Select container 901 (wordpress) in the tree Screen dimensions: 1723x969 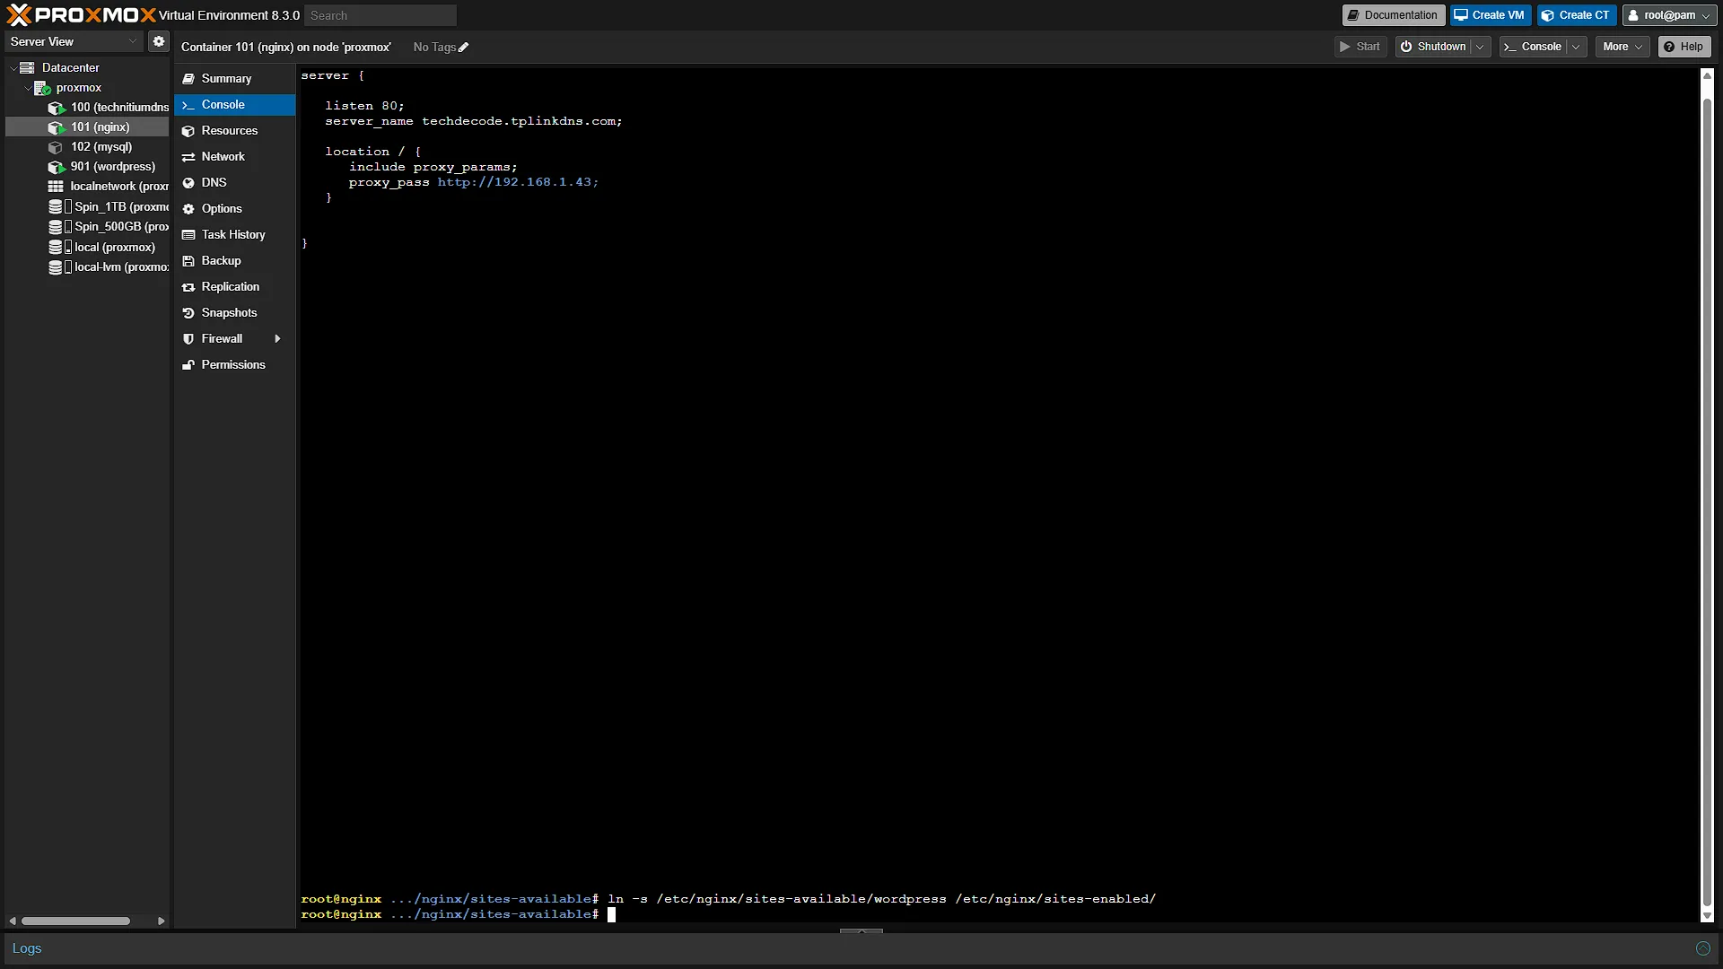click(x=101, y=166)
